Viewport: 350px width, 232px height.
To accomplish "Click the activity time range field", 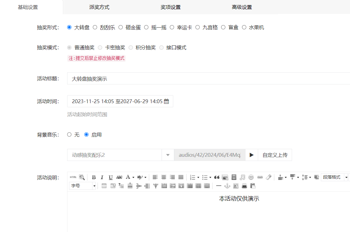I will click(x=120, y=101).
